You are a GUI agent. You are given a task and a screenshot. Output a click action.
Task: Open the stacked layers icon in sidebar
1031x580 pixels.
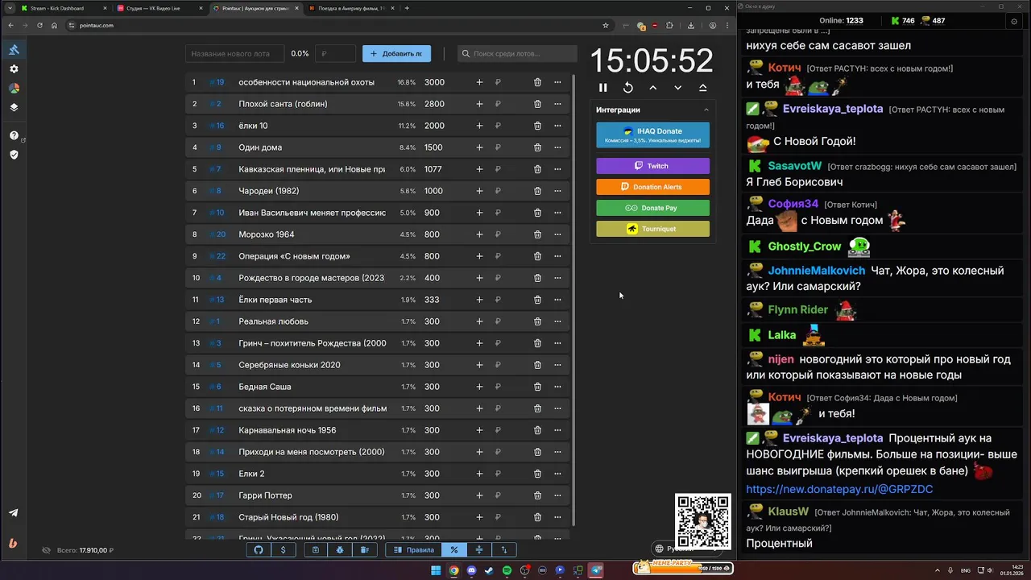pos(14,107)
